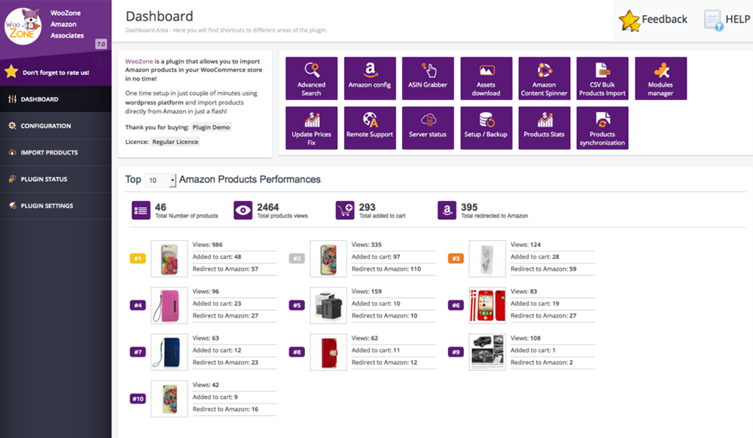Open Plugin Settings in the sidebar
The image size is (753, 438).
(x=56, y=205)
